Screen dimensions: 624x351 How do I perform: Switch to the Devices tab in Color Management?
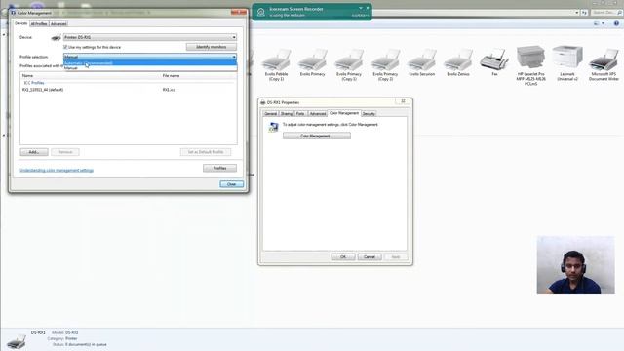(x=21, y=23)
